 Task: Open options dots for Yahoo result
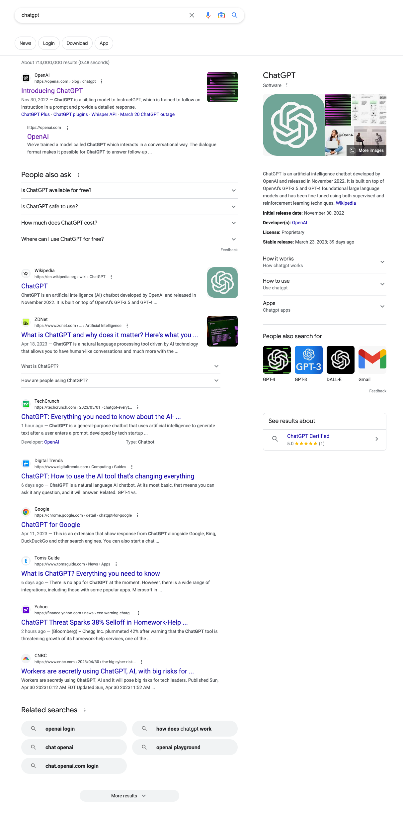pyautogui.click(x=138, y=613)
